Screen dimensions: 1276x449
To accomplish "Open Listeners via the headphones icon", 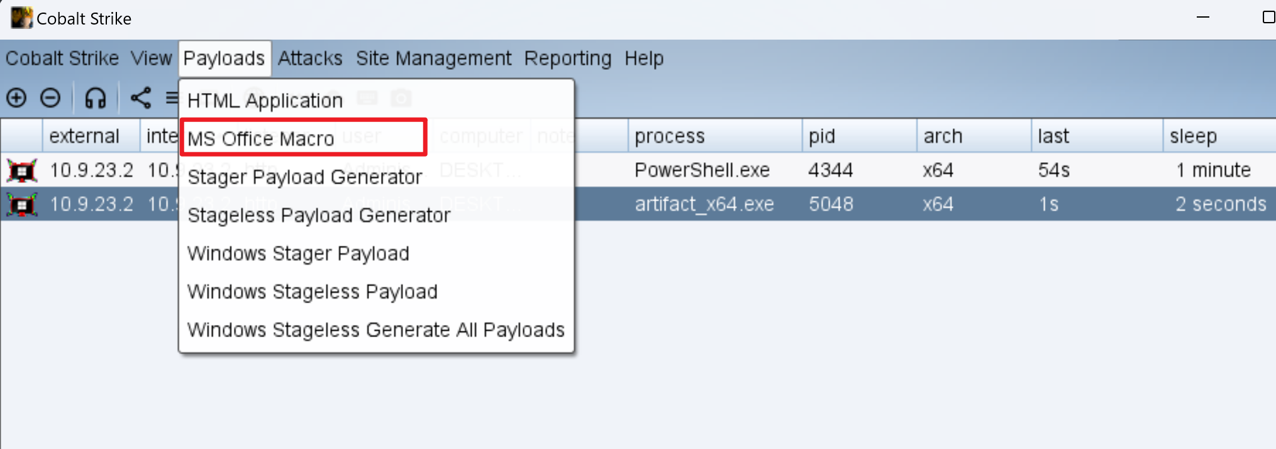I will coord(96,98).
